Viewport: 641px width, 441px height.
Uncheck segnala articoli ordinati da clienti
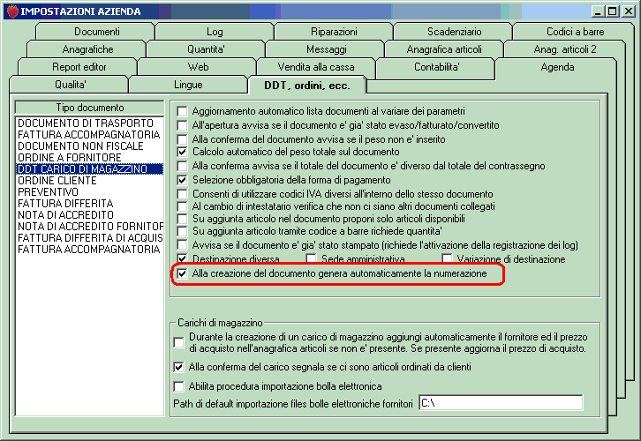tap(178, 367)
